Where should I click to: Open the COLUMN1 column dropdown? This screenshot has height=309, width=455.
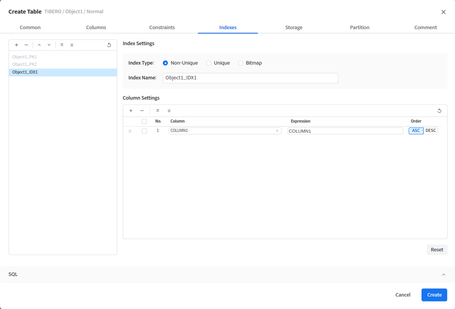click(225, 131)
